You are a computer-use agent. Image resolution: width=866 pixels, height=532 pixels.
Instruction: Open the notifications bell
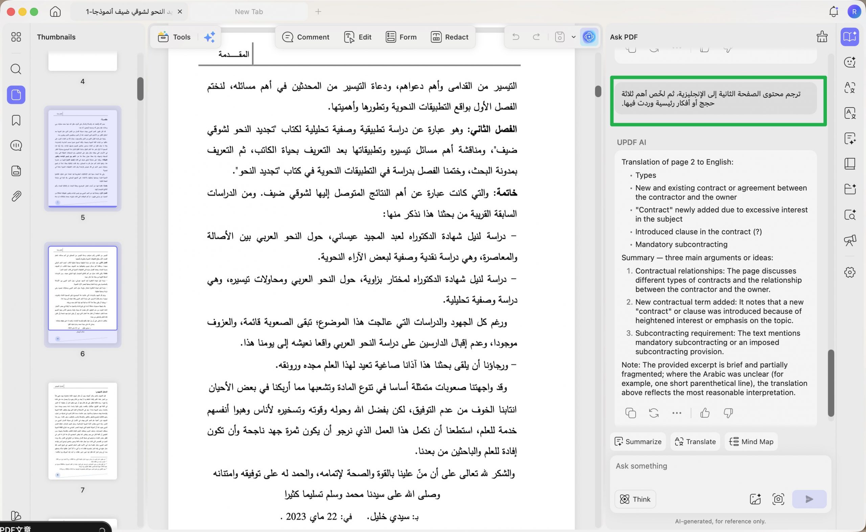pos(833,11)
